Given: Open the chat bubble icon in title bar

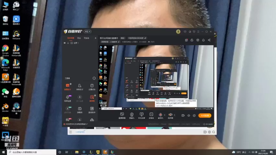Looking at the screenshot, I should click(190, 32).
